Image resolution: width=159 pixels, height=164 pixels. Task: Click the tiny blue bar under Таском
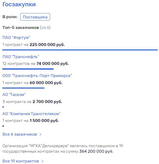click(3, 107)
